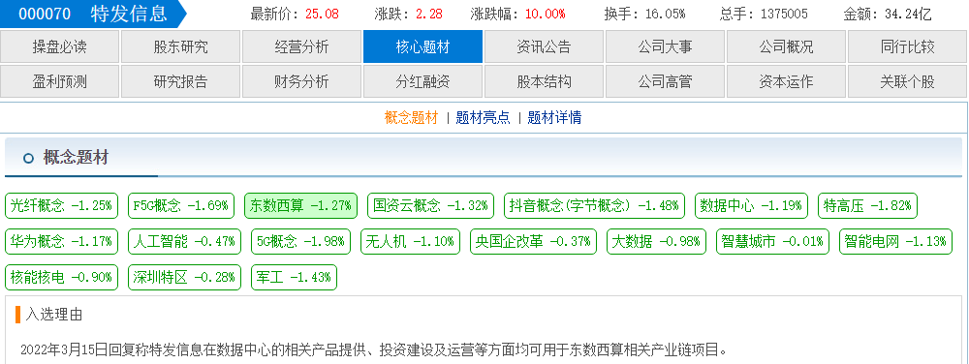Screen dimensions: 969x364
Task: Go to 股本结构 tab
Action: coord(544,81)
